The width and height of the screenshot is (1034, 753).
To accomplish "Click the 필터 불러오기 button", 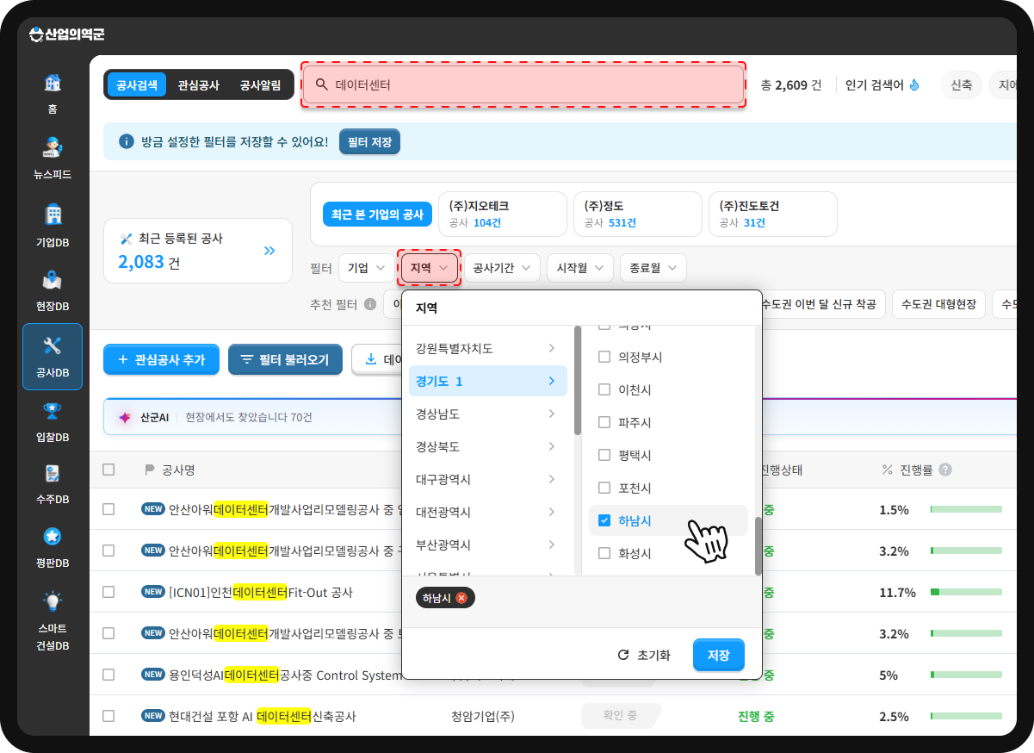I will [285, 359].
